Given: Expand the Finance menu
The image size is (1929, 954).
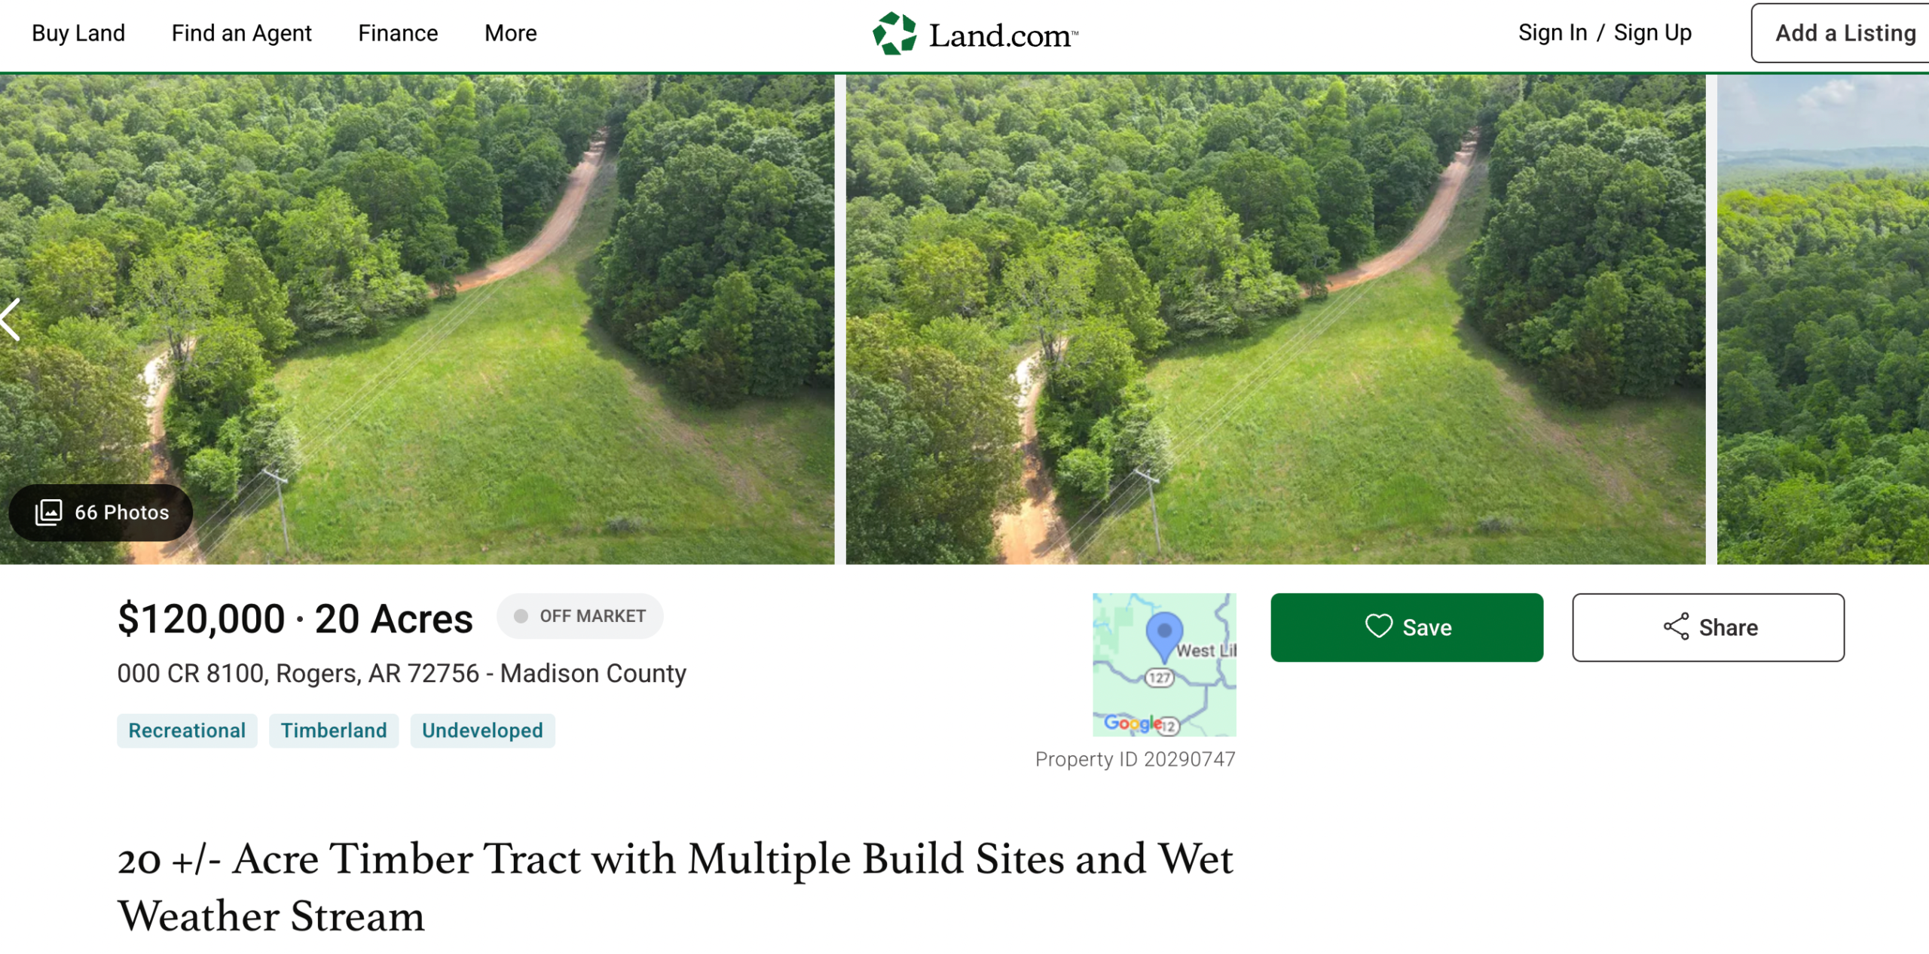Looking at the screenshot, I should 398,33.
